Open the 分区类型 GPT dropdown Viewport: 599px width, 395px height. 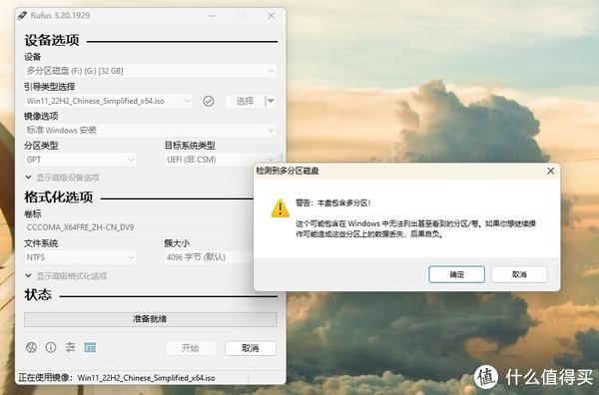pyautogui.click(x=80, y=160)
